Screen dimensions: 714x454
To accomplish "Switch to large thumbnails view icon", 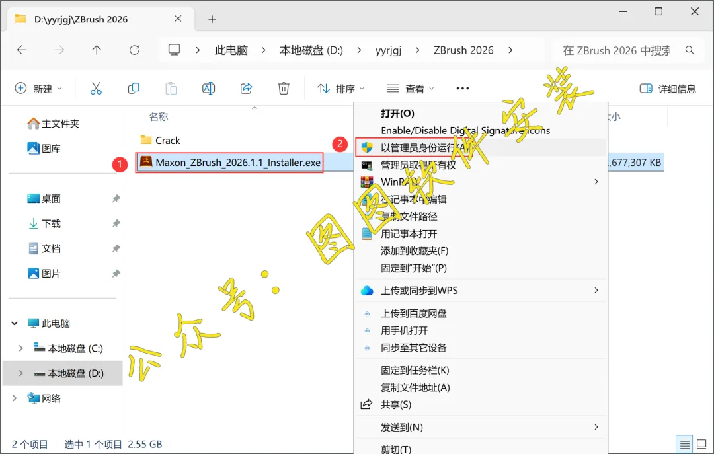I will point(701,444).
